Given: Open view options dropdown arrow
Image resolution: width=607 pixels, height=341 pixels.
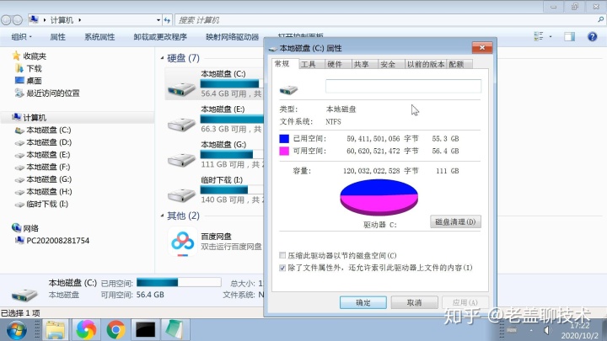Looking at the screenshot, I should pos(551,37).
